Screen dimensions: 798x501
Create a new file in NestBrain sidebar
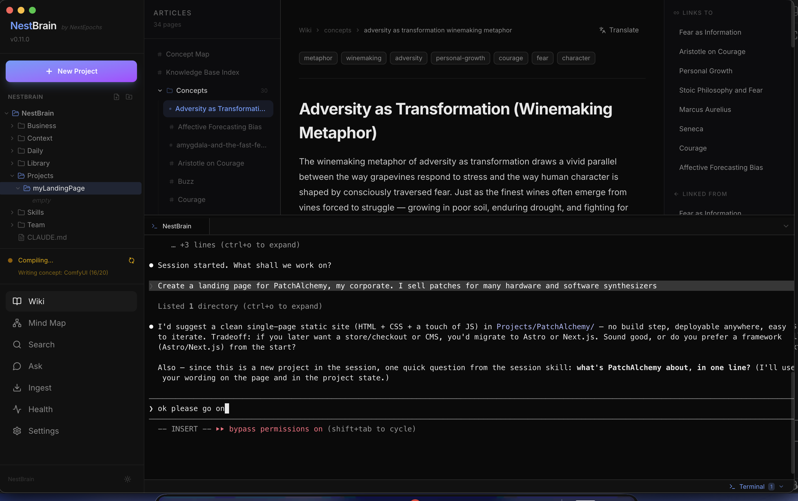116,97
